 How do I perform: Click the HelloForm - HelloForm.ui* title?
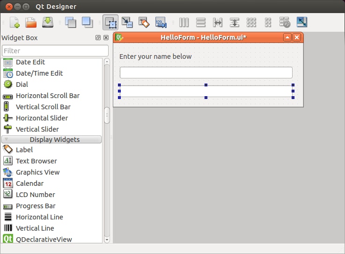(x=203, y=37)
